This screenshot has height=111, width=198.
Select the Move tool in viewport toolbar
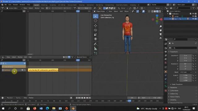pos(96,26)
